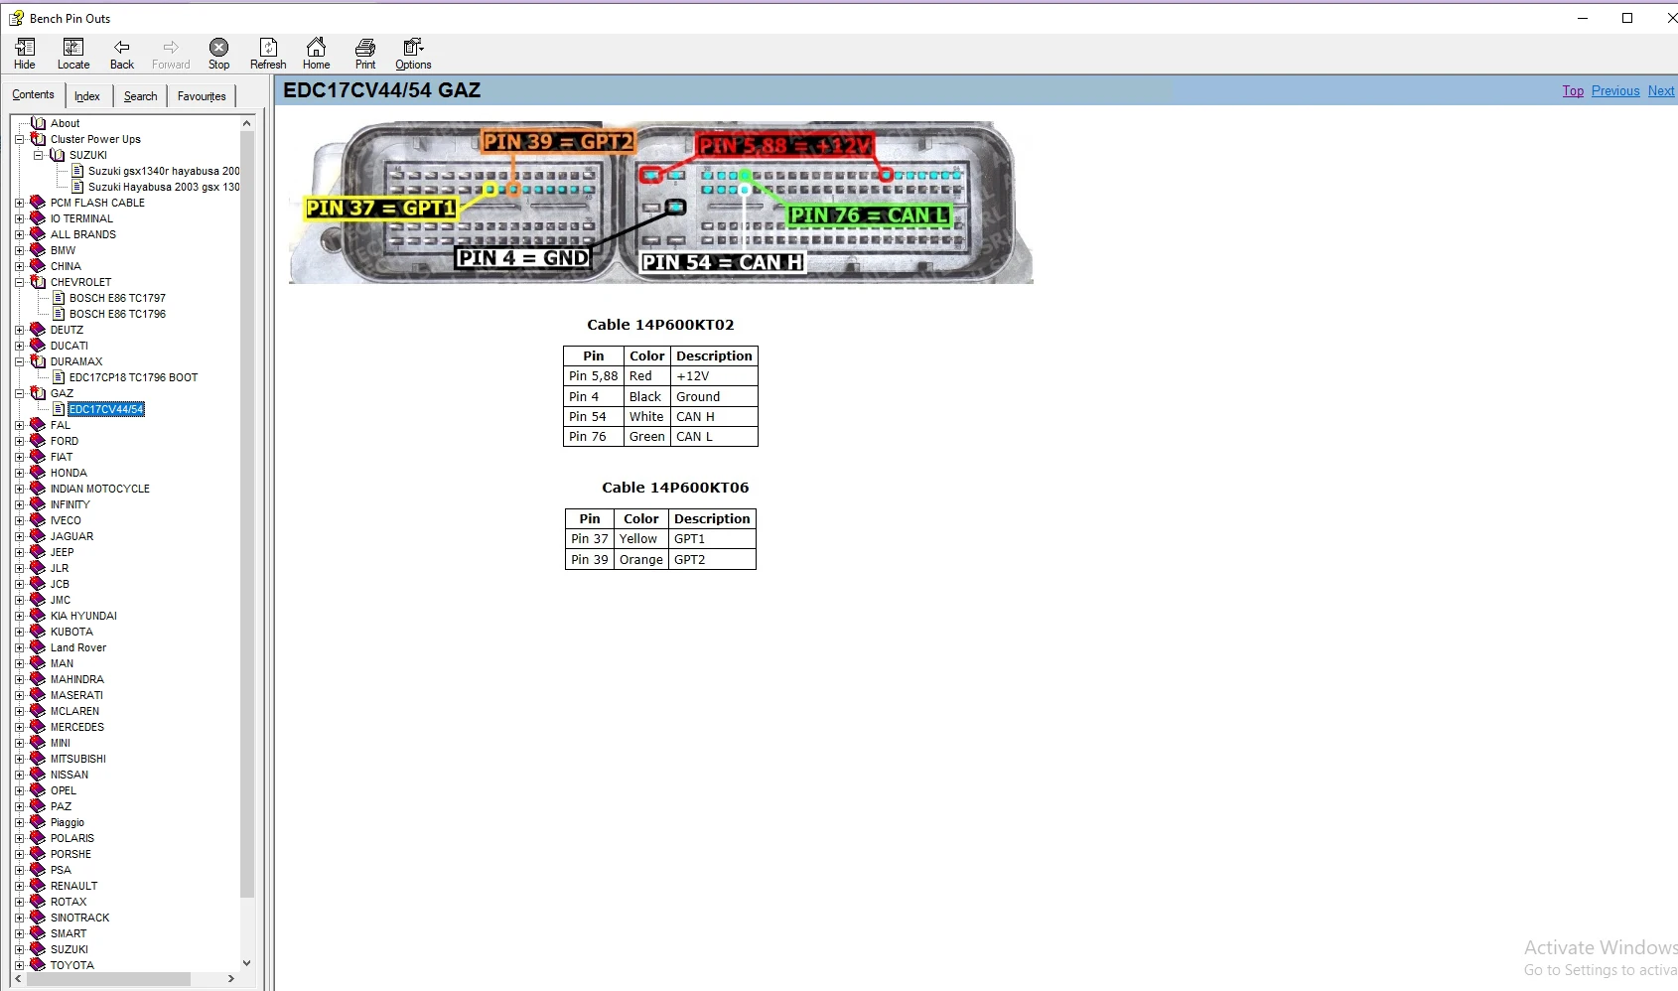Select the SINOTRACK tree entry
The height and width of the screenshot is (991, 1678).
tap(79, 918)
